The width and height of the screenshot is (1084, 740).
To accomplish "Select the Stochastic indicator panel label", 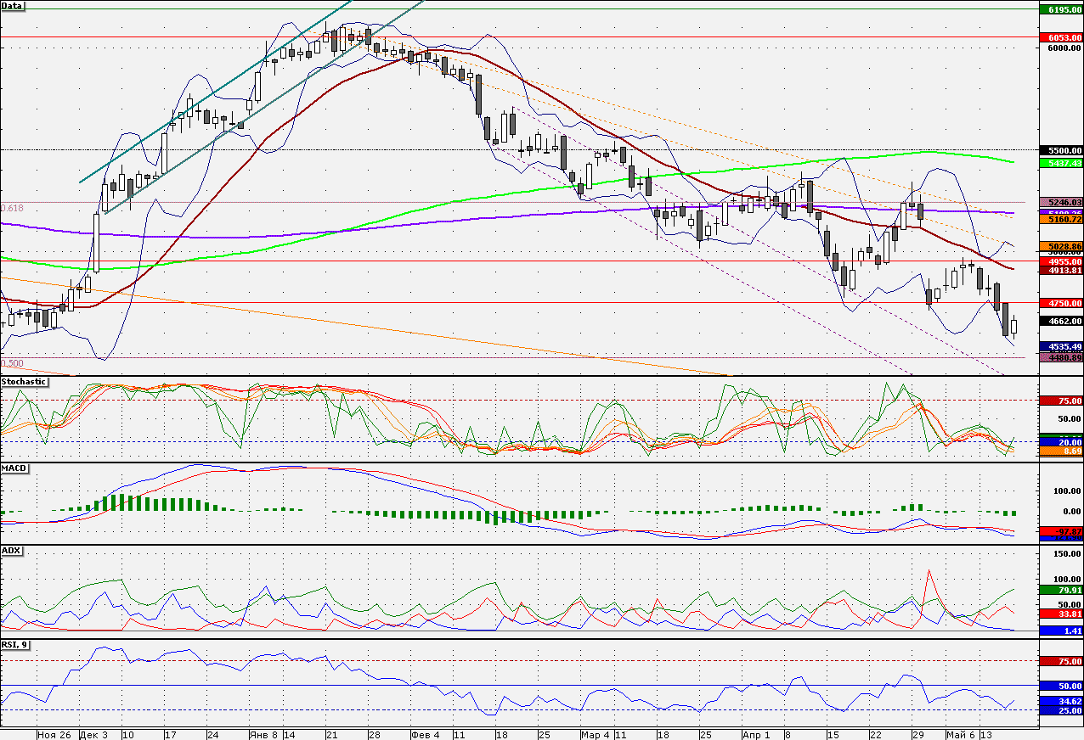I will [24, 382].
